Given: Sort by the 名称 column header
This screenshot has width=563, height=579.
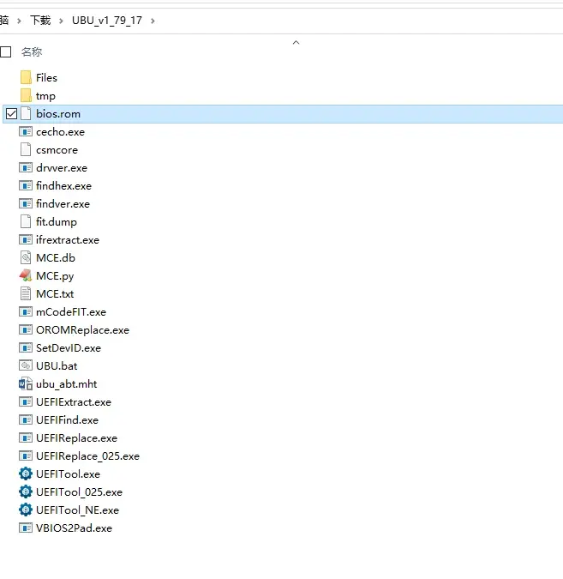Looking at the screenshot, I should coord(32,52).
